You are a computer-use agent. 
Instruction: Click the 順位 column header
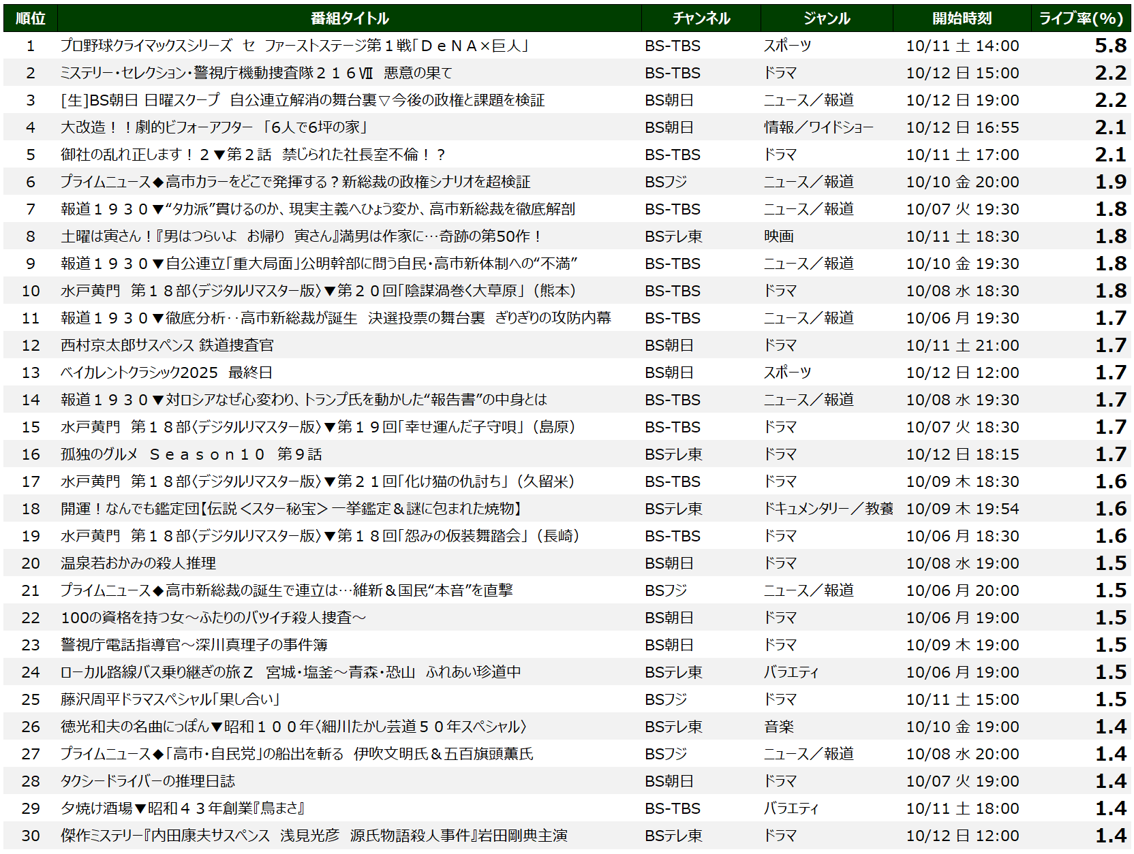(x=31, y=18)
